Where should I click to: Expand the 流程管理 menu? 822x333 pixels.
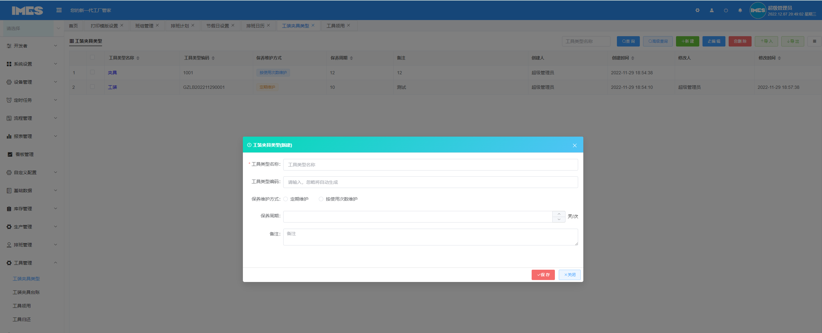click(32, 118)
